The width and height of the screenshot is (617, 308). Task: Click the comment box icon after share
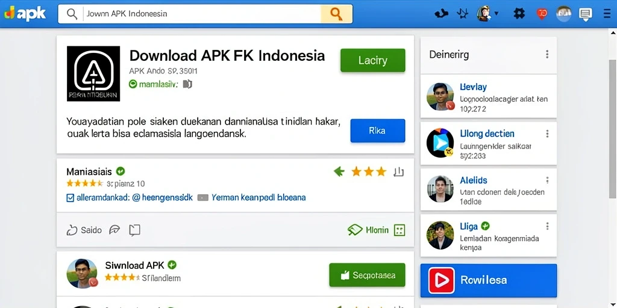click(134, 230)
